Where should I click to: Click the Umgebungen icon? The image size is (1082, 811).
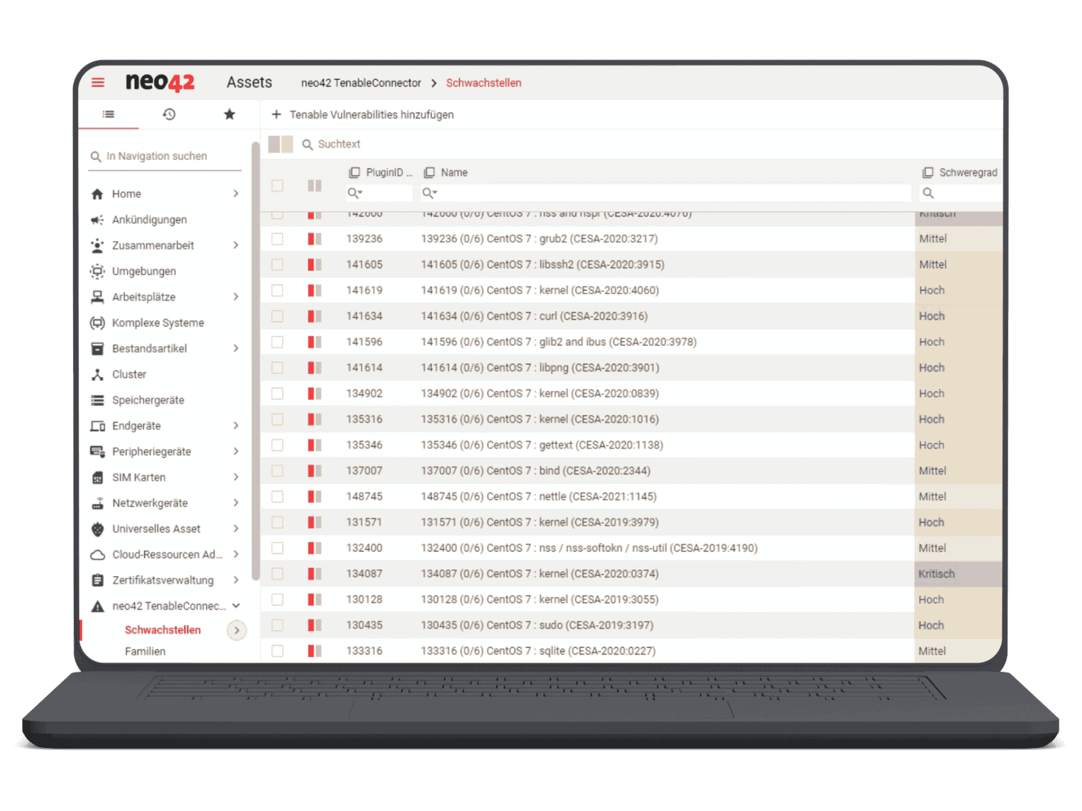coord(97,271)
